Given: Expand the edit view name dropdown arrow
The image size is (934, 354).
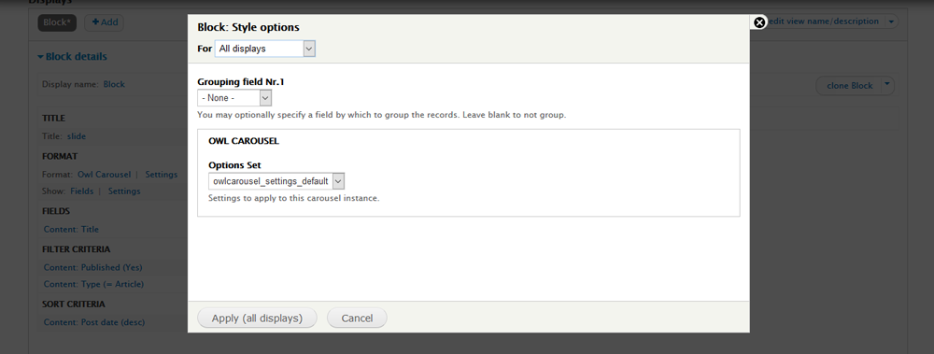Looking at the screenshot, I should (x=891, y=21).
